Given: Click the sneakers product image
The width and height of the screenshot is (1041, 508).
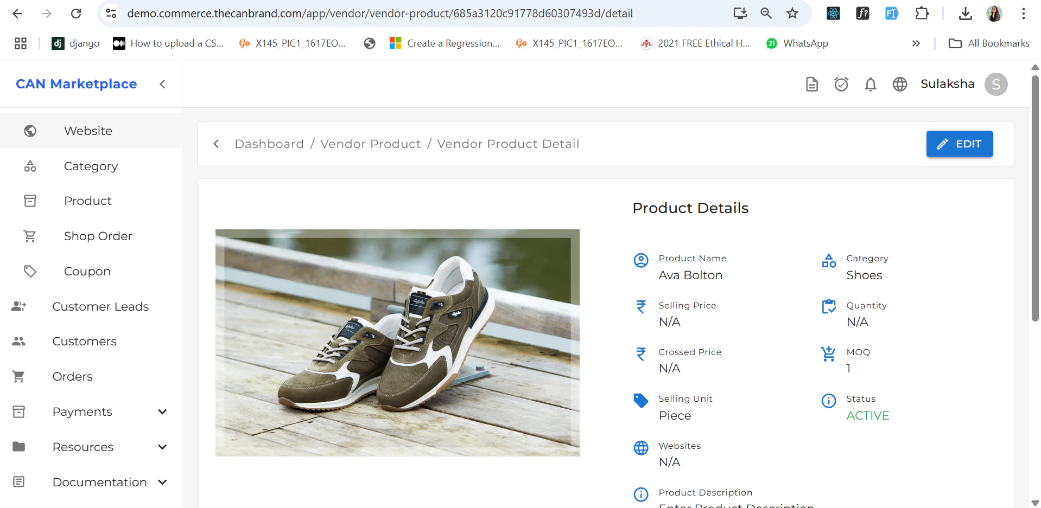Looking at the screenshot, I should click(x=398, y=342).
